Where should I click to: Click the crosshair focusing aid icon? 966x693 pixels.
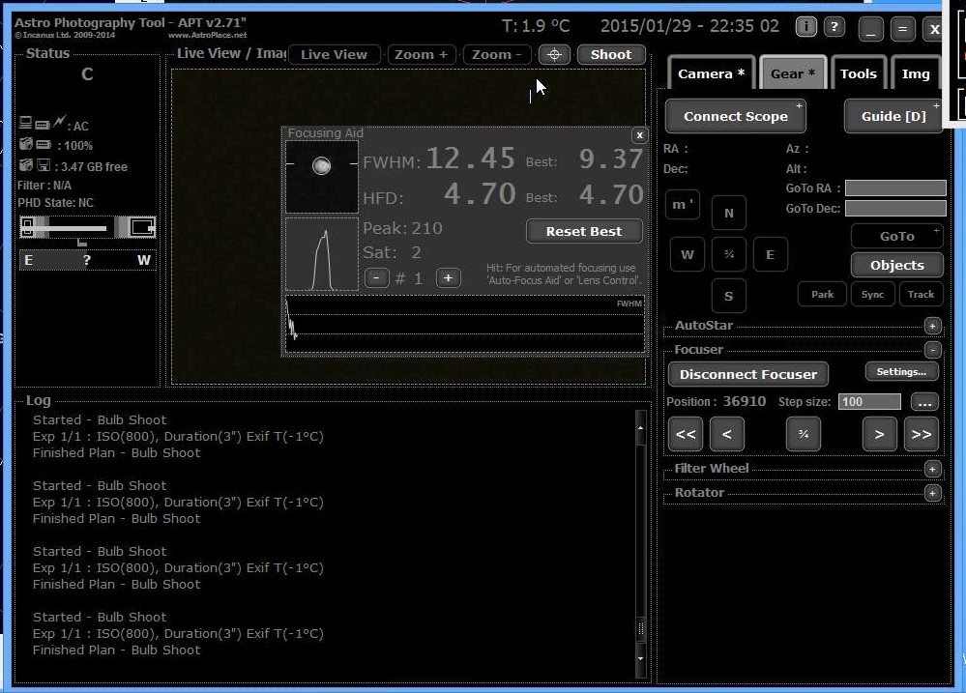tap(554, 55)
